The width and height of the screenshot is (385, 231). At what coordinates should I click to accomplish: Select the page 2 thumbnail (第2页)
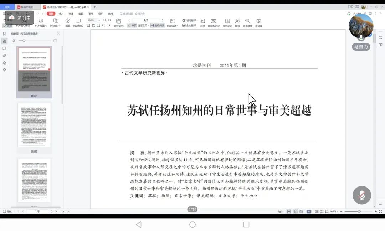34,125
